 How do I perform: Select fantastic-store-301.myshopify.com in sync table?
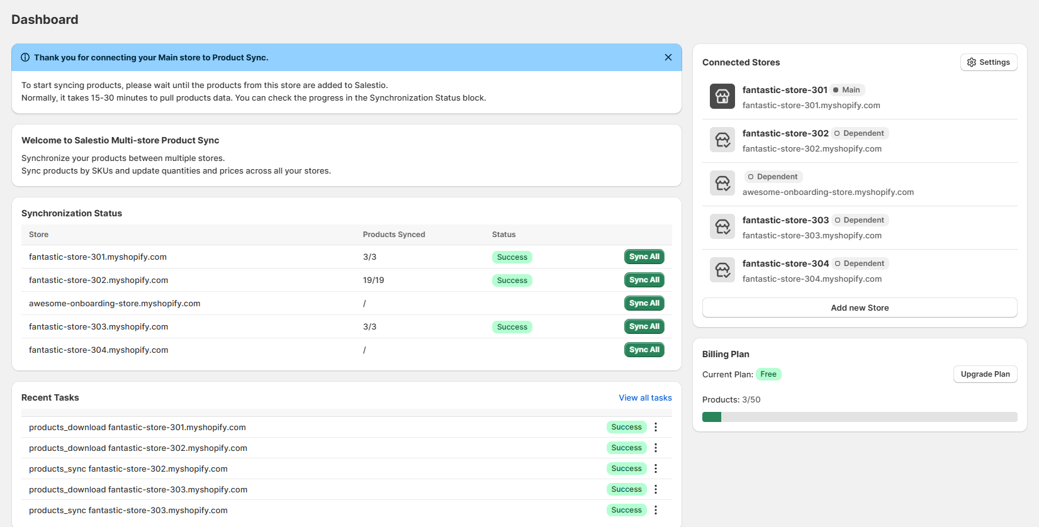click(x=98, y=257)
